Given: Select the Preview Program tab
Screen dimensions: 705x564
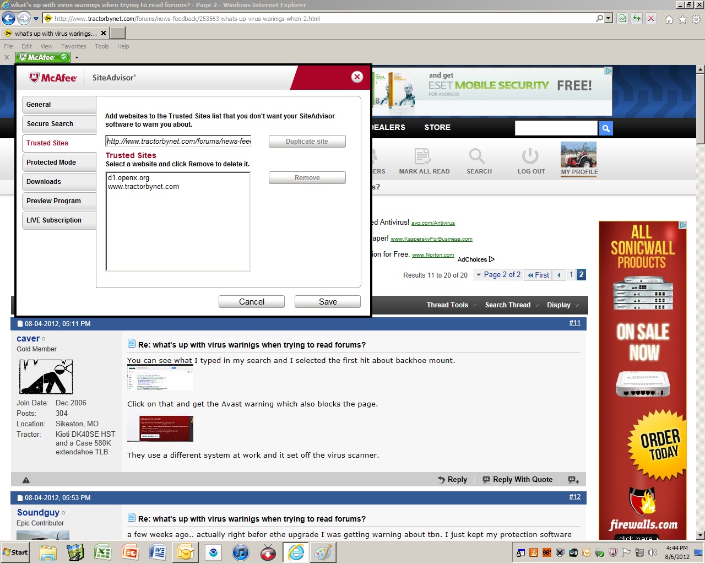Looking at the screenshot, I should [59, 201].
